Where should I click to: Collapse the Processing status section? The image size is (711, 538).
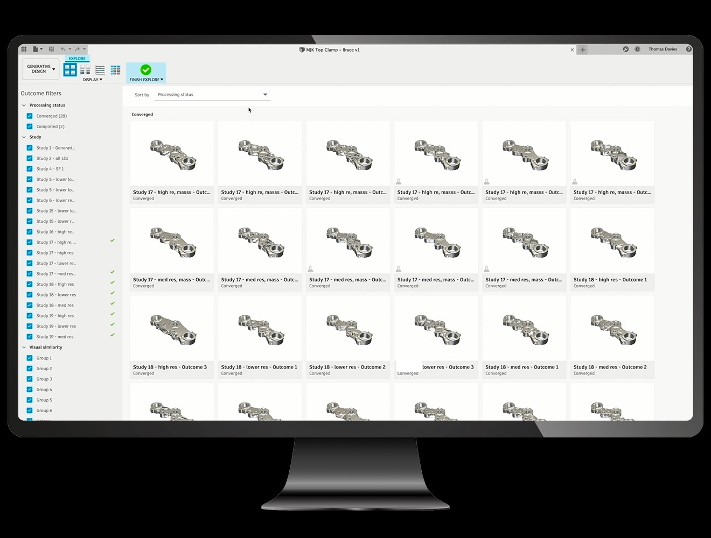click(x=24, y=105)
